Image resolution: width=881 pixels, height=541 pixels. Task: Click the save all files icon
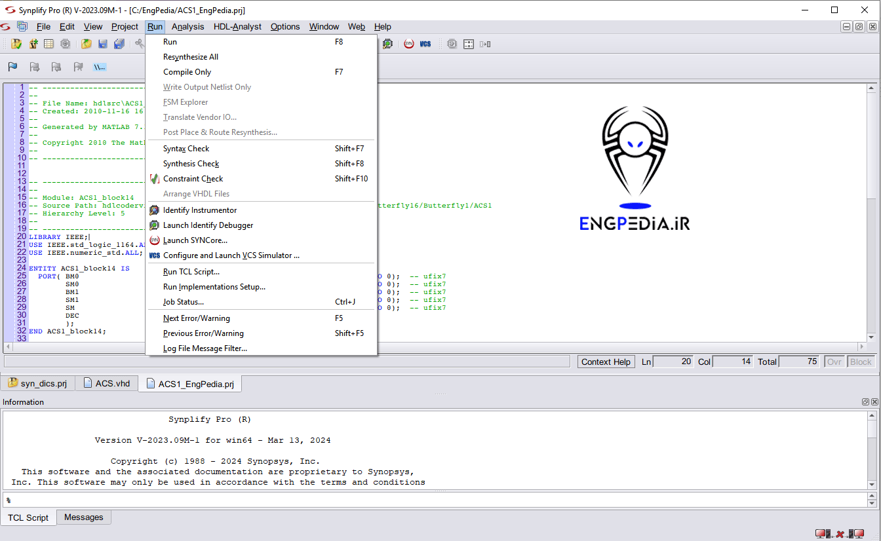119,44
